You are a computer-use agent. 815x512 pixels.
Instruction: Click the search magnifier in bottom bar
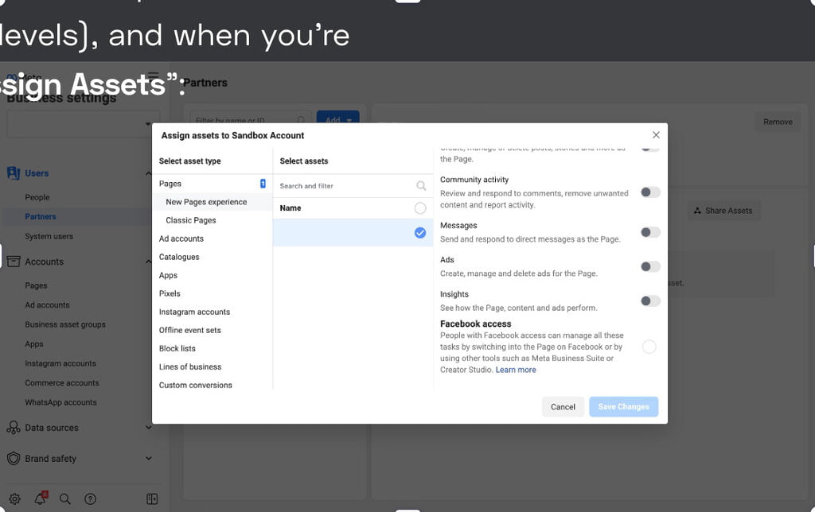tap(65, 499)
